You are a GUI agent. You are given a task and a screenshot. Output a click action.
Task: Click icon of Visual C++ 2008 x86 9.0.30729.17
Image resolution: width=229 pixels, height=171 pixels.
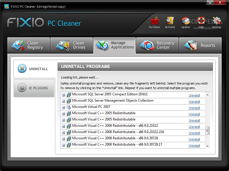pyautogui.click(x=69, y=145)
